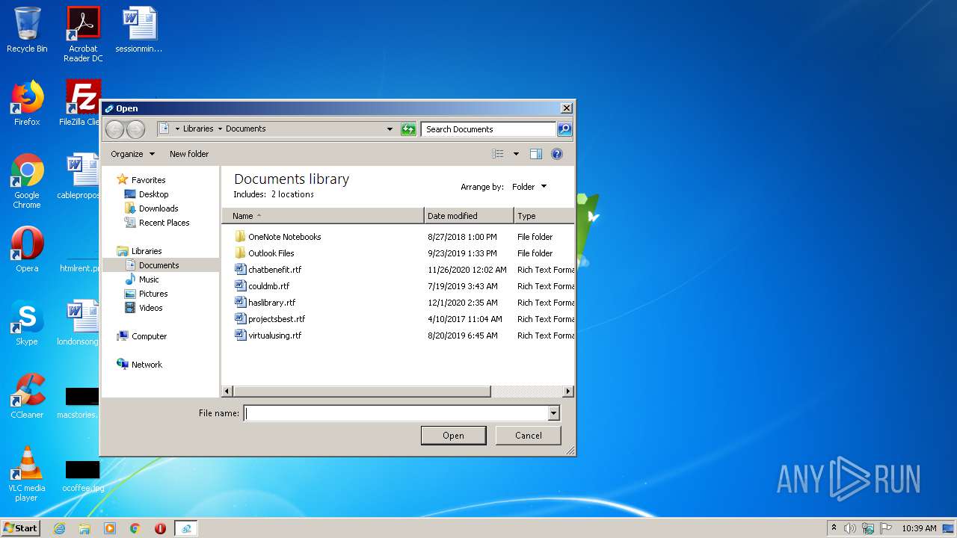
Task: Launch Skype desktop shortcut
Action: (x=27, y=323)
